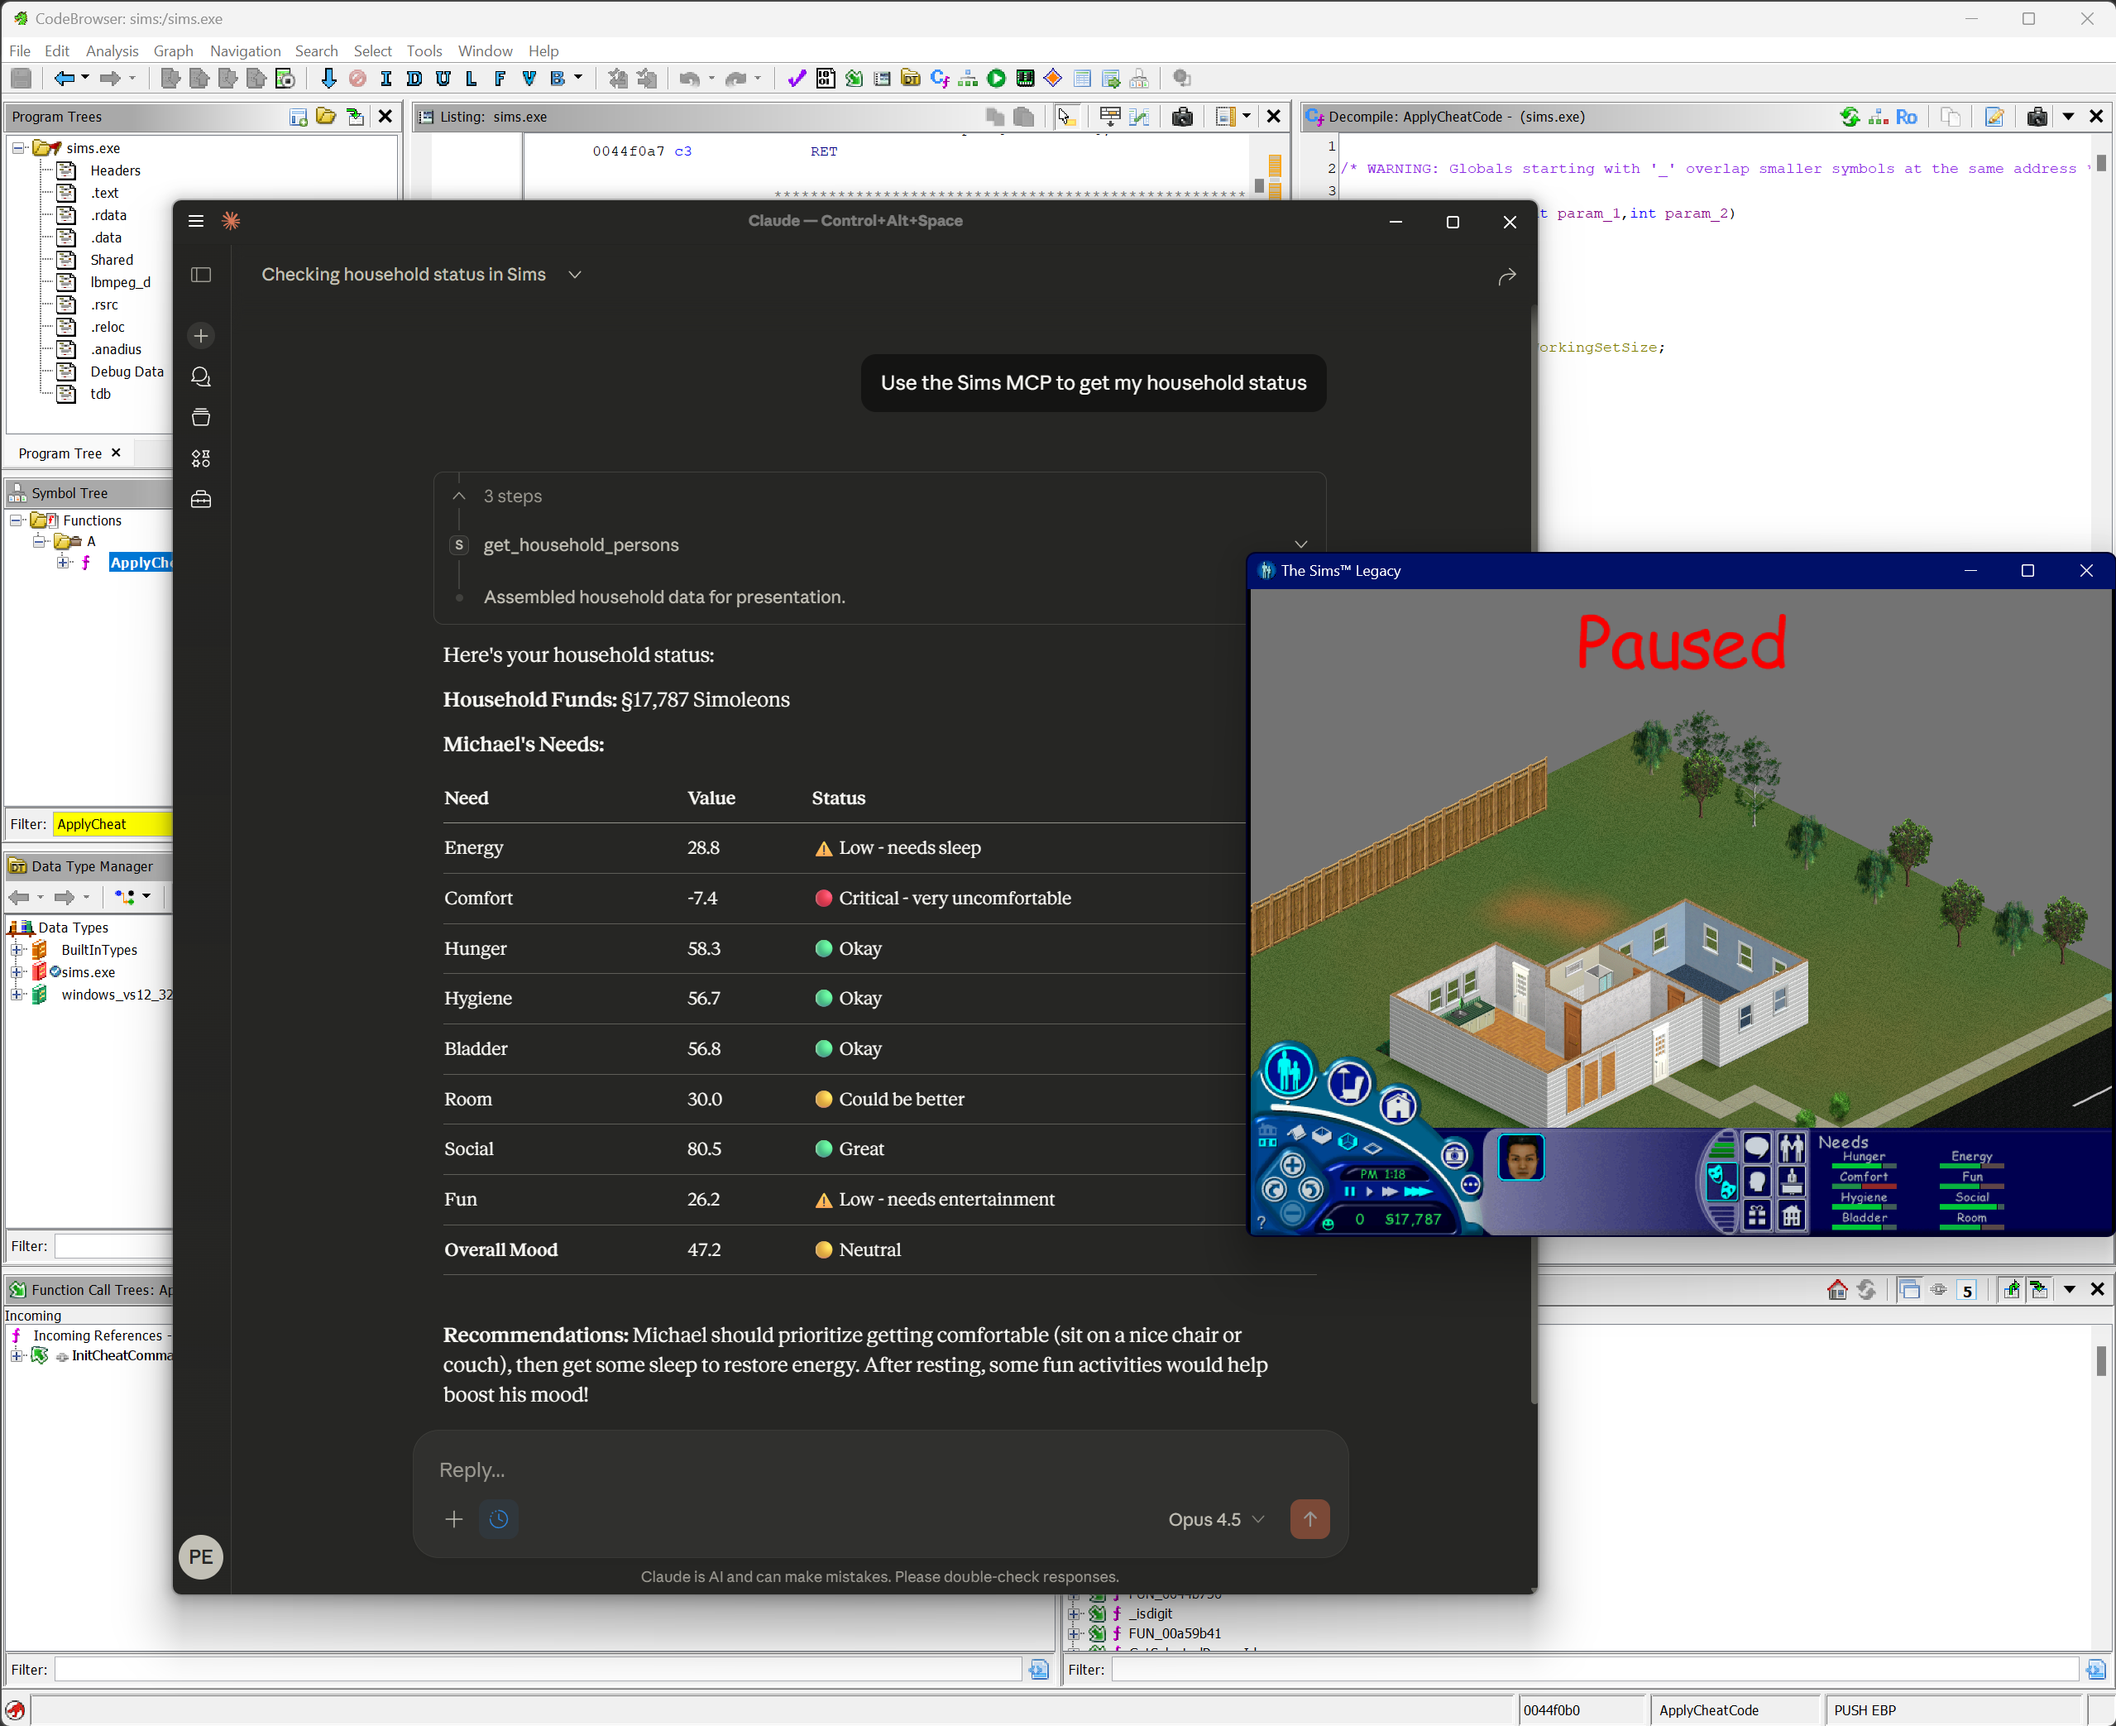Click the Sims Live mode icon

pos(1288,1071)
